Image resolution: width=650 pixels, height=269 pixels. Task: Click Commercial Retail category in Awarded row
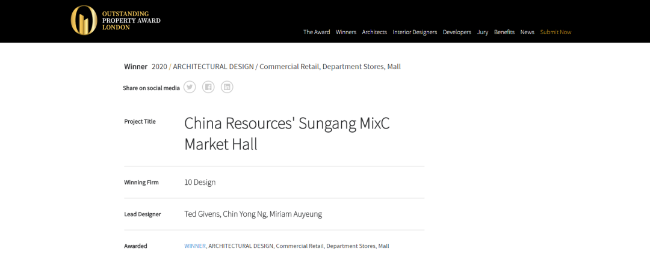(x=300, y=246)
